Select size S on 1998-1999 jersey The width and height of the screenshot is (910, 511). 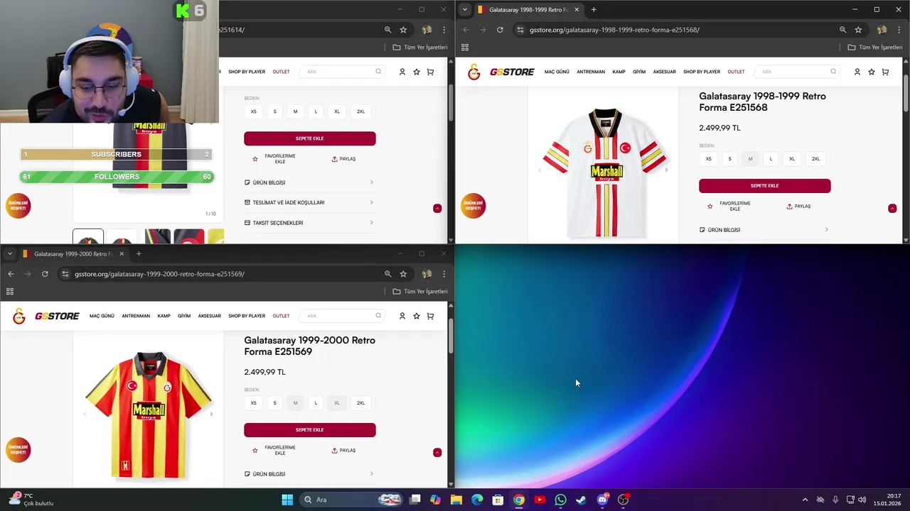tap(729, 159)
